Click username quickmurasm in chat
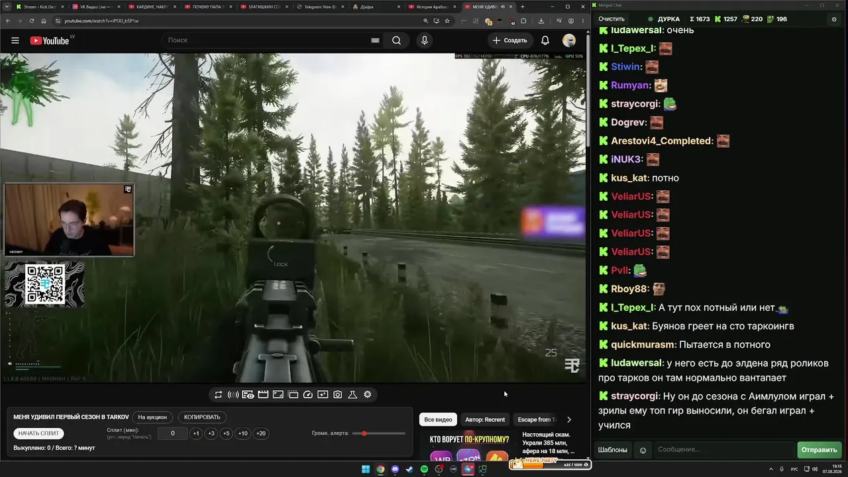Viewport: 848px width, 477px height. tap(644, 344)
